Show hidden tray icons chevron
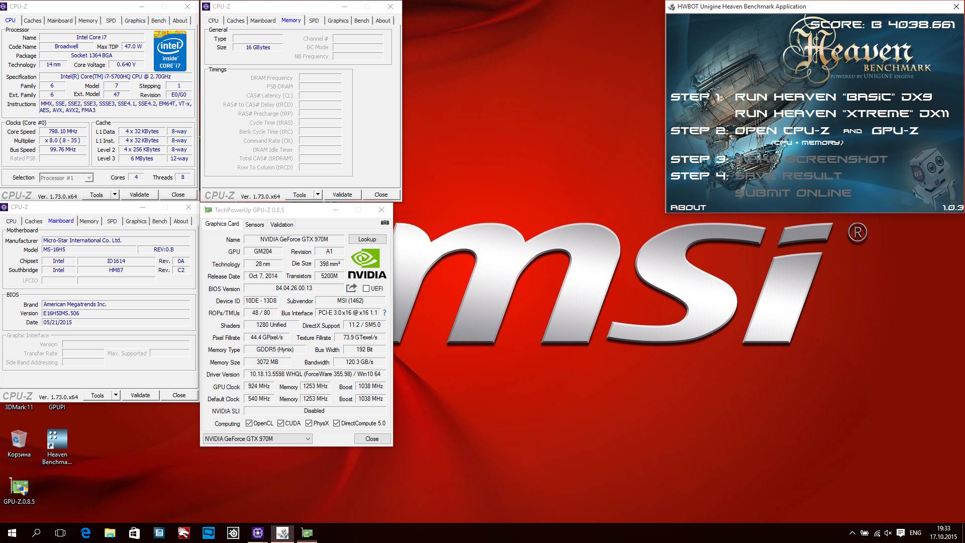965x543 pixels. pos(852,533)
